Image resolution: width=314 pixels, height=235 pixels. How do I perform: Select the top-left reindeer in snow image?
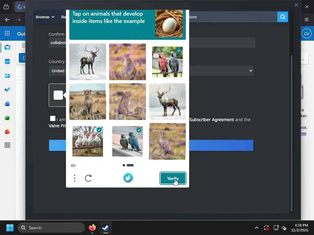88,62
